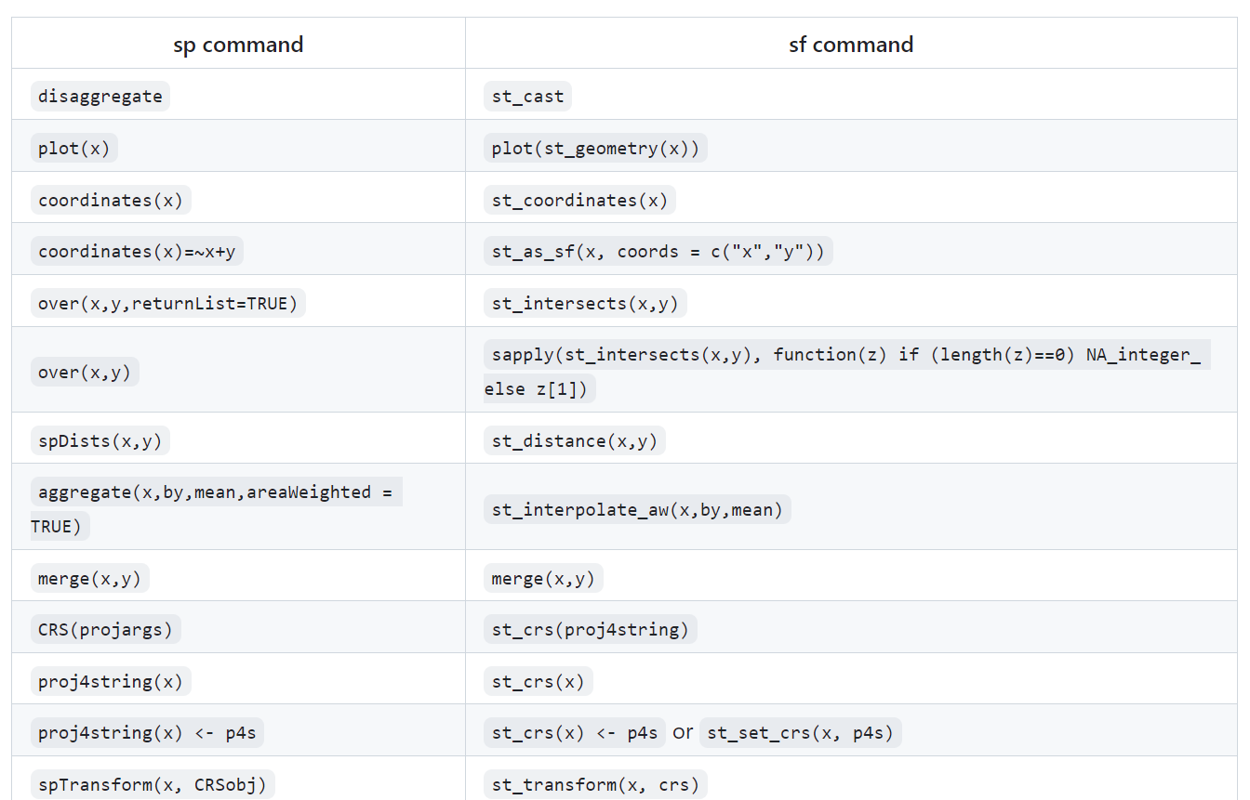
Task: Select the spTransform(x, CRSobj) code
Action: 153,785
